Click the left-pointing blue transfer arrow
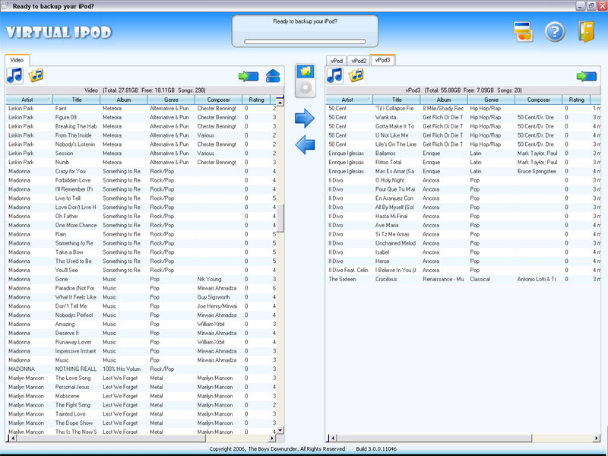 point(305,144)
